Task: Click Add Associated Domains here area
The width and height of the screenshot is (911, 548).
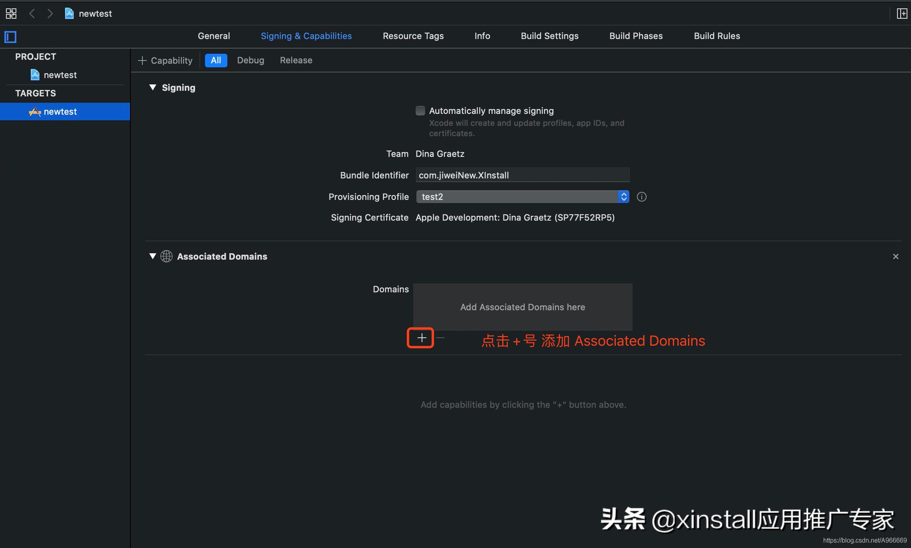Action: coord(523,307)
